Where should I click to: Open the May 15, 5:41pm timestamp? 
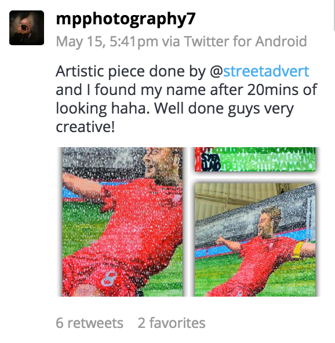(107, 41)
